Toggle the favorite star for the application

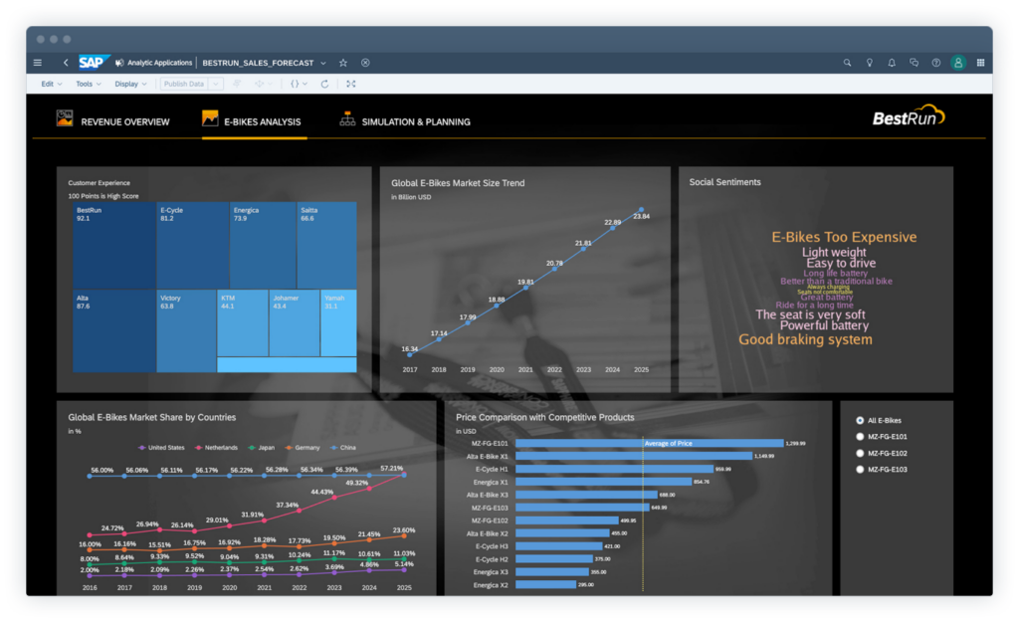342,62
